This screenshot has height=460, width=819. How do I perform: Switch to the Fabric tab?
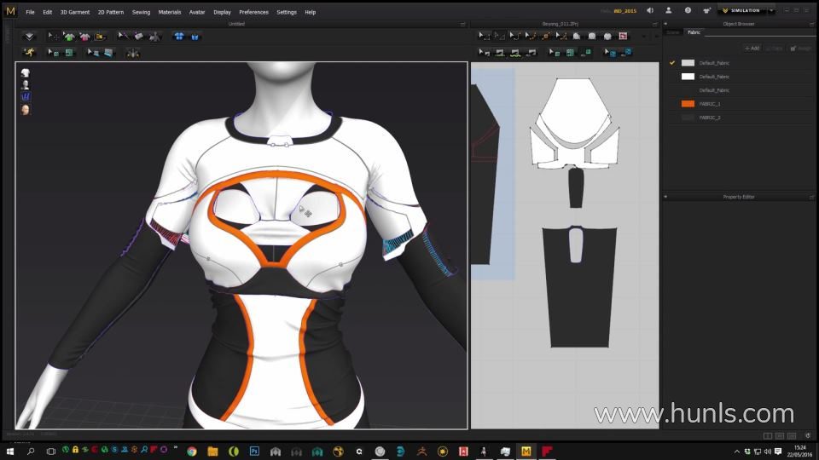(694, 32)
